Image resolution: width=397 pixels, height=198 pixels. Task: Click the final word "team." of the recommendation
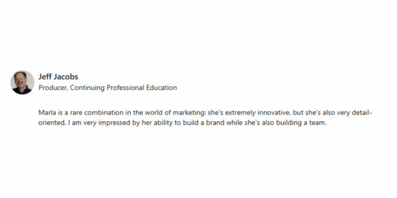pyautogui.click(x=318, y=123)
